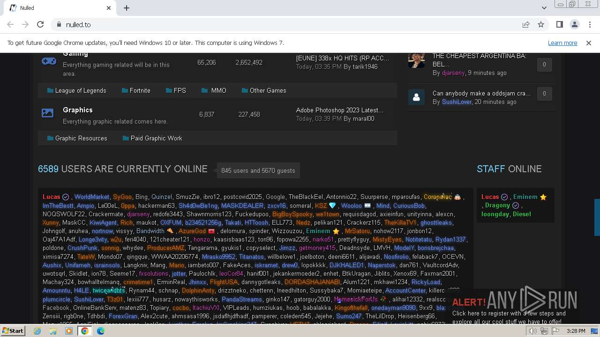Expand the tab search chevron
The image size is (600, 337).
[x=544, y=8]
